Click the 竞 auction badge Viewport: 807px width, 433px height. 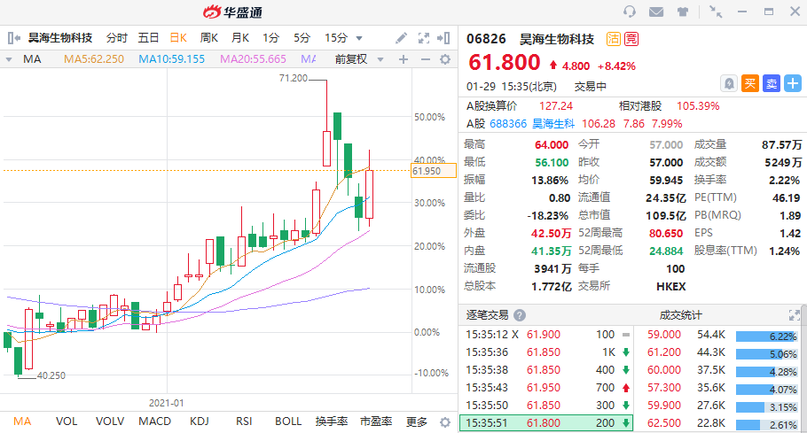(631, 39)
